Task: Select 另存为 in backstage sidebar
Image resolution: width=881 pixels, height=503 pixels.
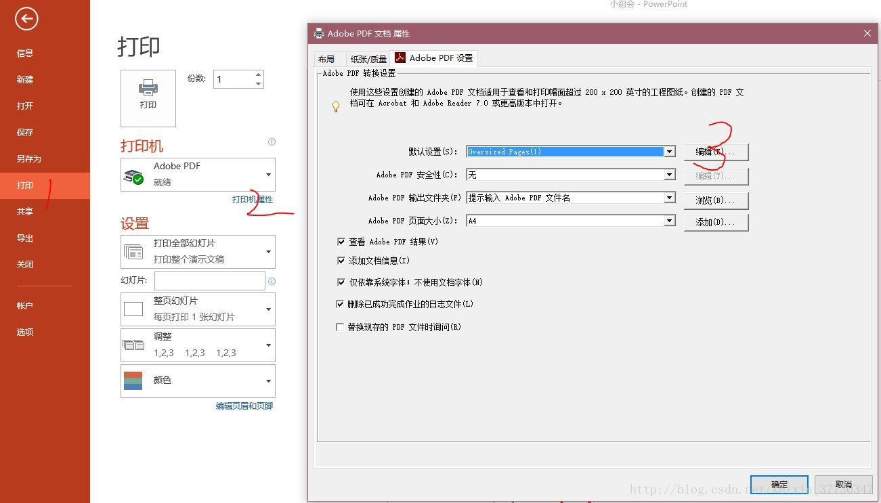Action: point(45,158)
